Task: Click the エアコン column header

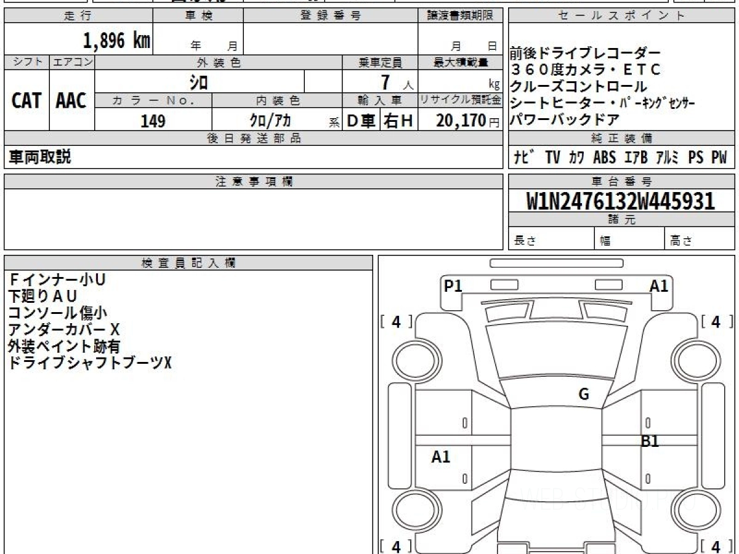Action: click(73, 62)
